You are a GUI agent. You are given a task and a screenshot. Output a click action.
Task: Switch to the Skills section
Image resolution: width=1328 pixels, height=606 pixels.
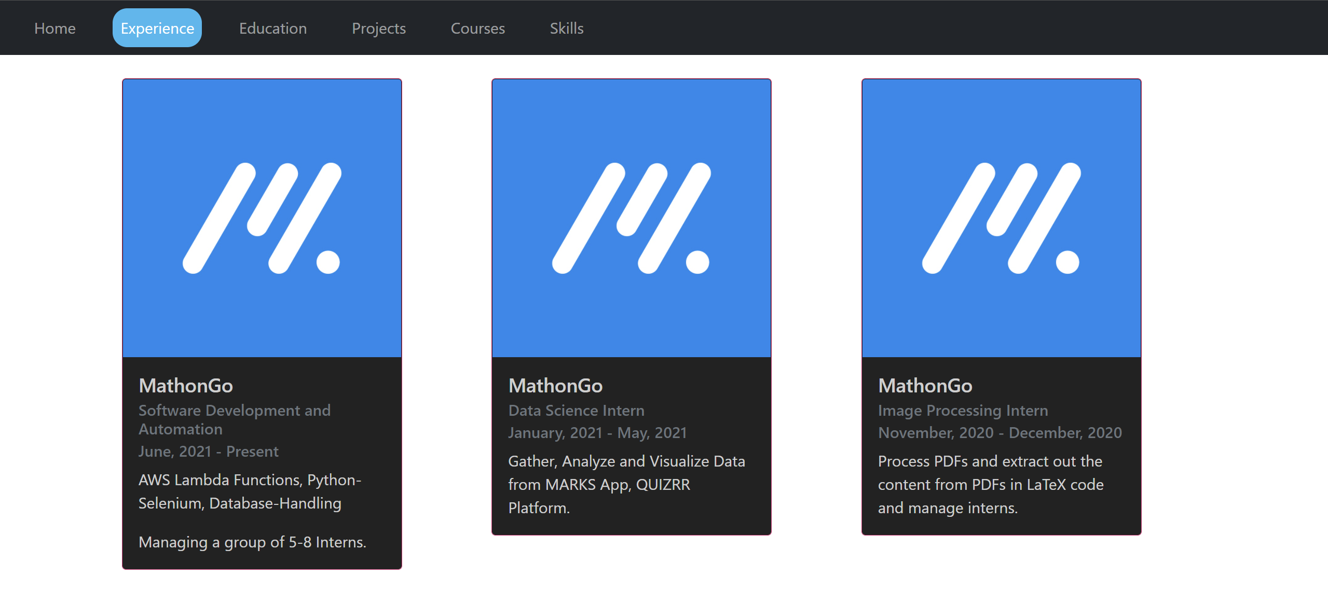pyautogui.click(x=566, y=27)
